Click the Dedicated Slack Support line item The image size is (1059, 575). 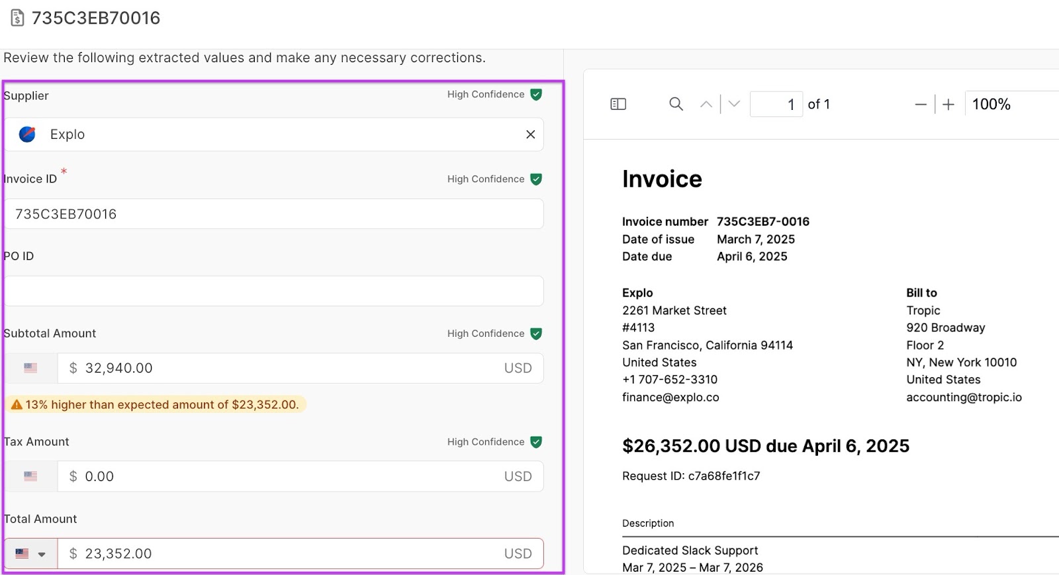click(690, 551)
